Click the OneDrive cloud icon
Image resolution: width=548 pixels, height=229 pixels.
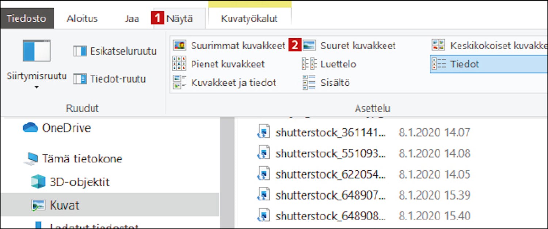[x=30, y=128]
